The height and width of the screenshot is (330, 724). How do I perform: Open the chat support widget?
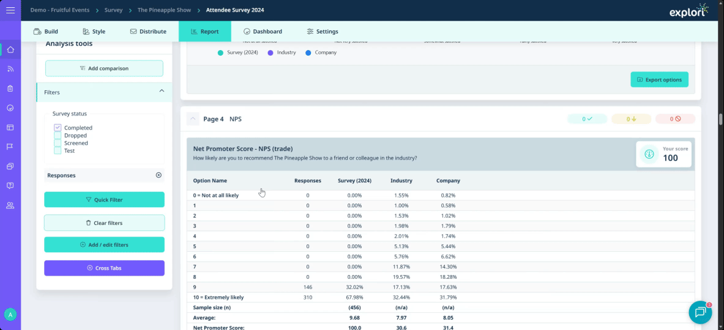pos(700,312)
